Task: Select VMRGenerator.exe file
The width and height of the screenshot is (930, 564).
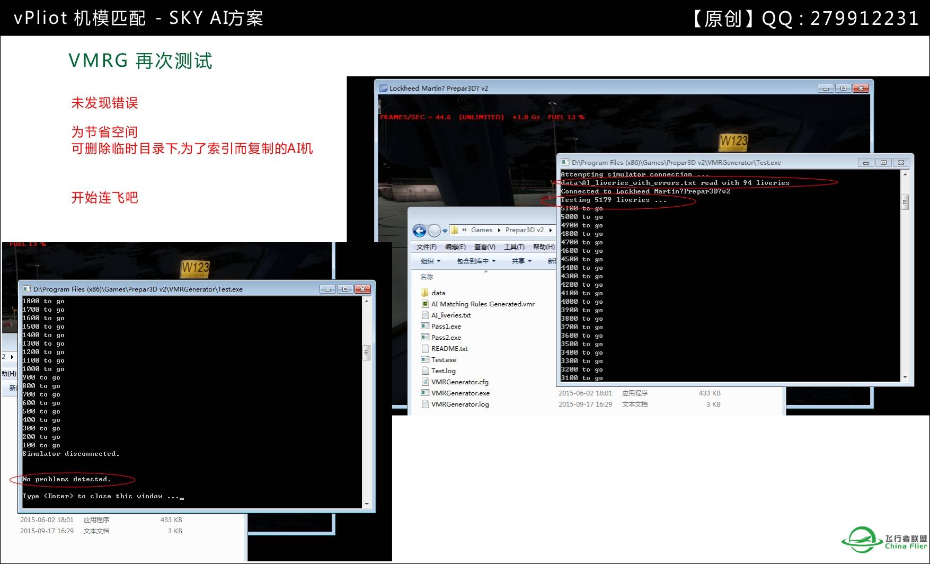Action: 456,393
